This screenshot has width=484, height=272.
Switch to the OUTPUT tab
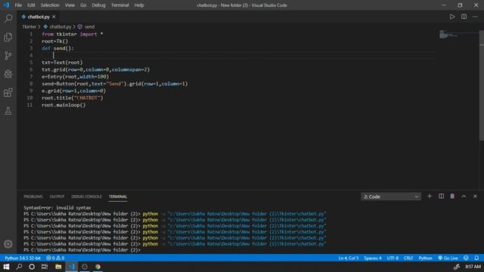[57, 196]
